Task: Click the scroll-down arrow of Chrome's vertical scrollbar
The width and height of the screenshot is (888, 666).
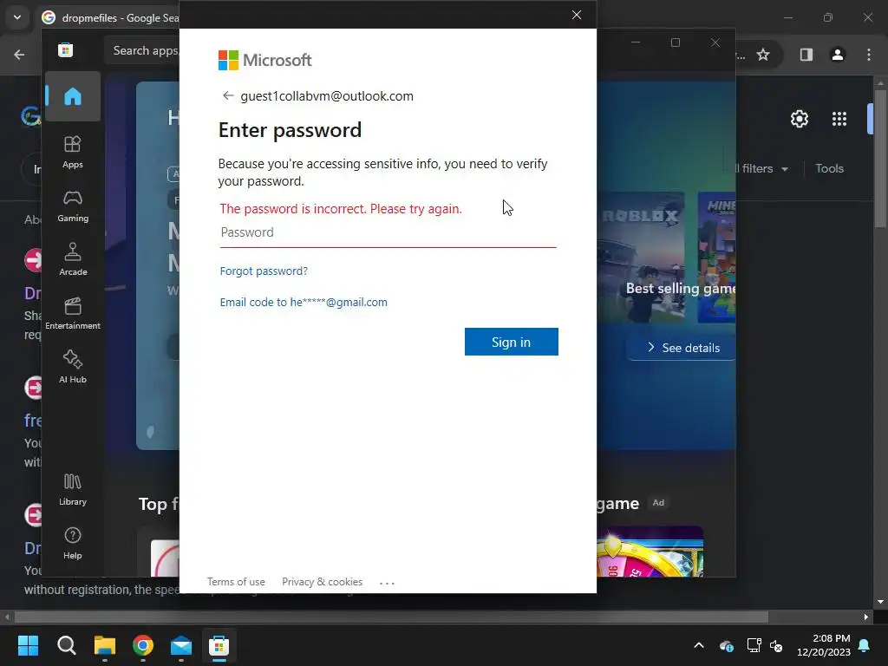Action: coord(880,602)
